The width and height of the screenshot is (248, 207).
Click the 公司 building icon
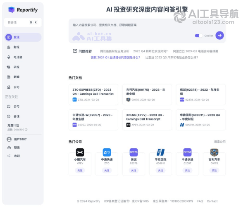click(9, 87)
